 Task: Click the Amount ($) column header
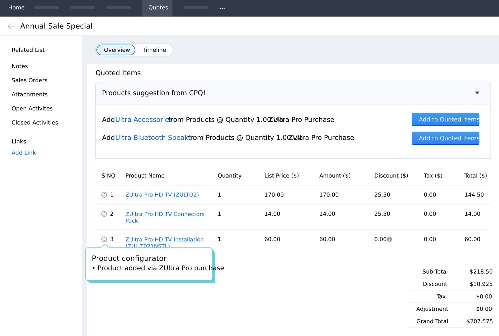click(x=335, y=176)
